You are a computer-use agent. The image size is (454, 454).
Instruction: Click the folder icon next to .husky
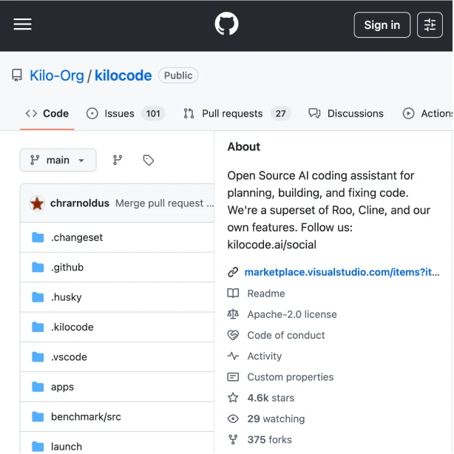[38, 297]
